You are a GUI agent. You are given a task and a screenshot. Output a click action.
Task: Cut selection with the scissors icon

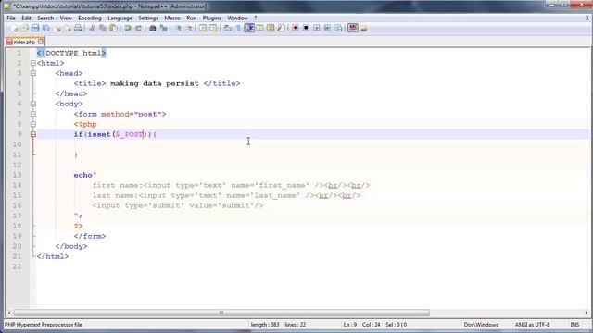[x=92, y=28]
